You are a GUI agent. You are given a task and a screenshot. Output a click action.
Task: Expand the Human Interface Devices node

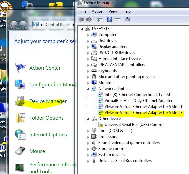(x=88, y=59)
